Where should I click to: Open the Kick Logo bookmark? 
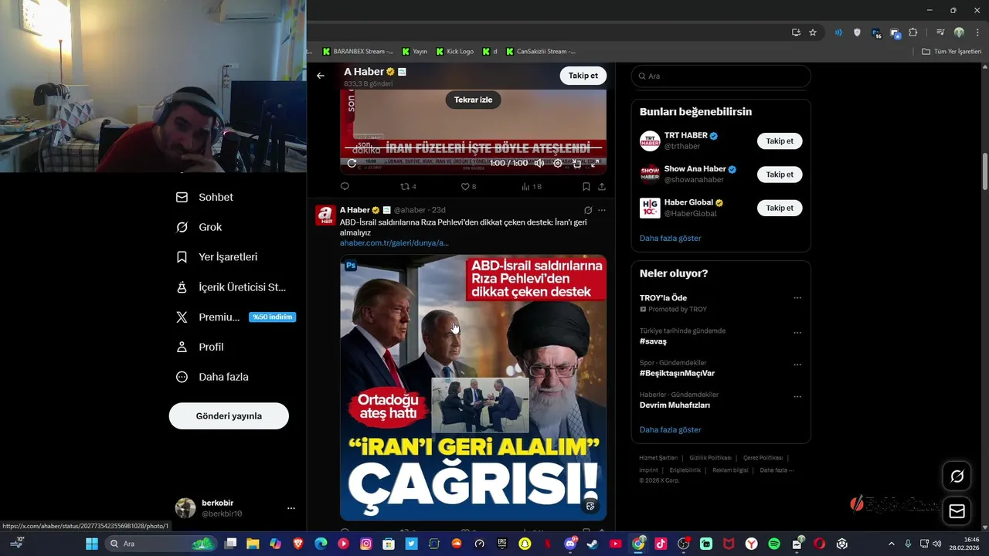pos(454,52)
